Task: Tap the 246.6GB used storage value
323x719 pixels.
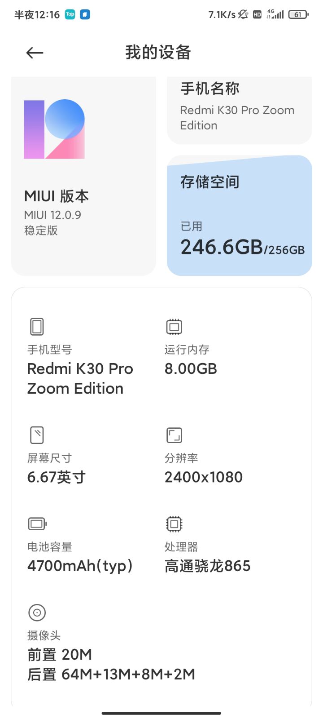Action: point(222,247)
